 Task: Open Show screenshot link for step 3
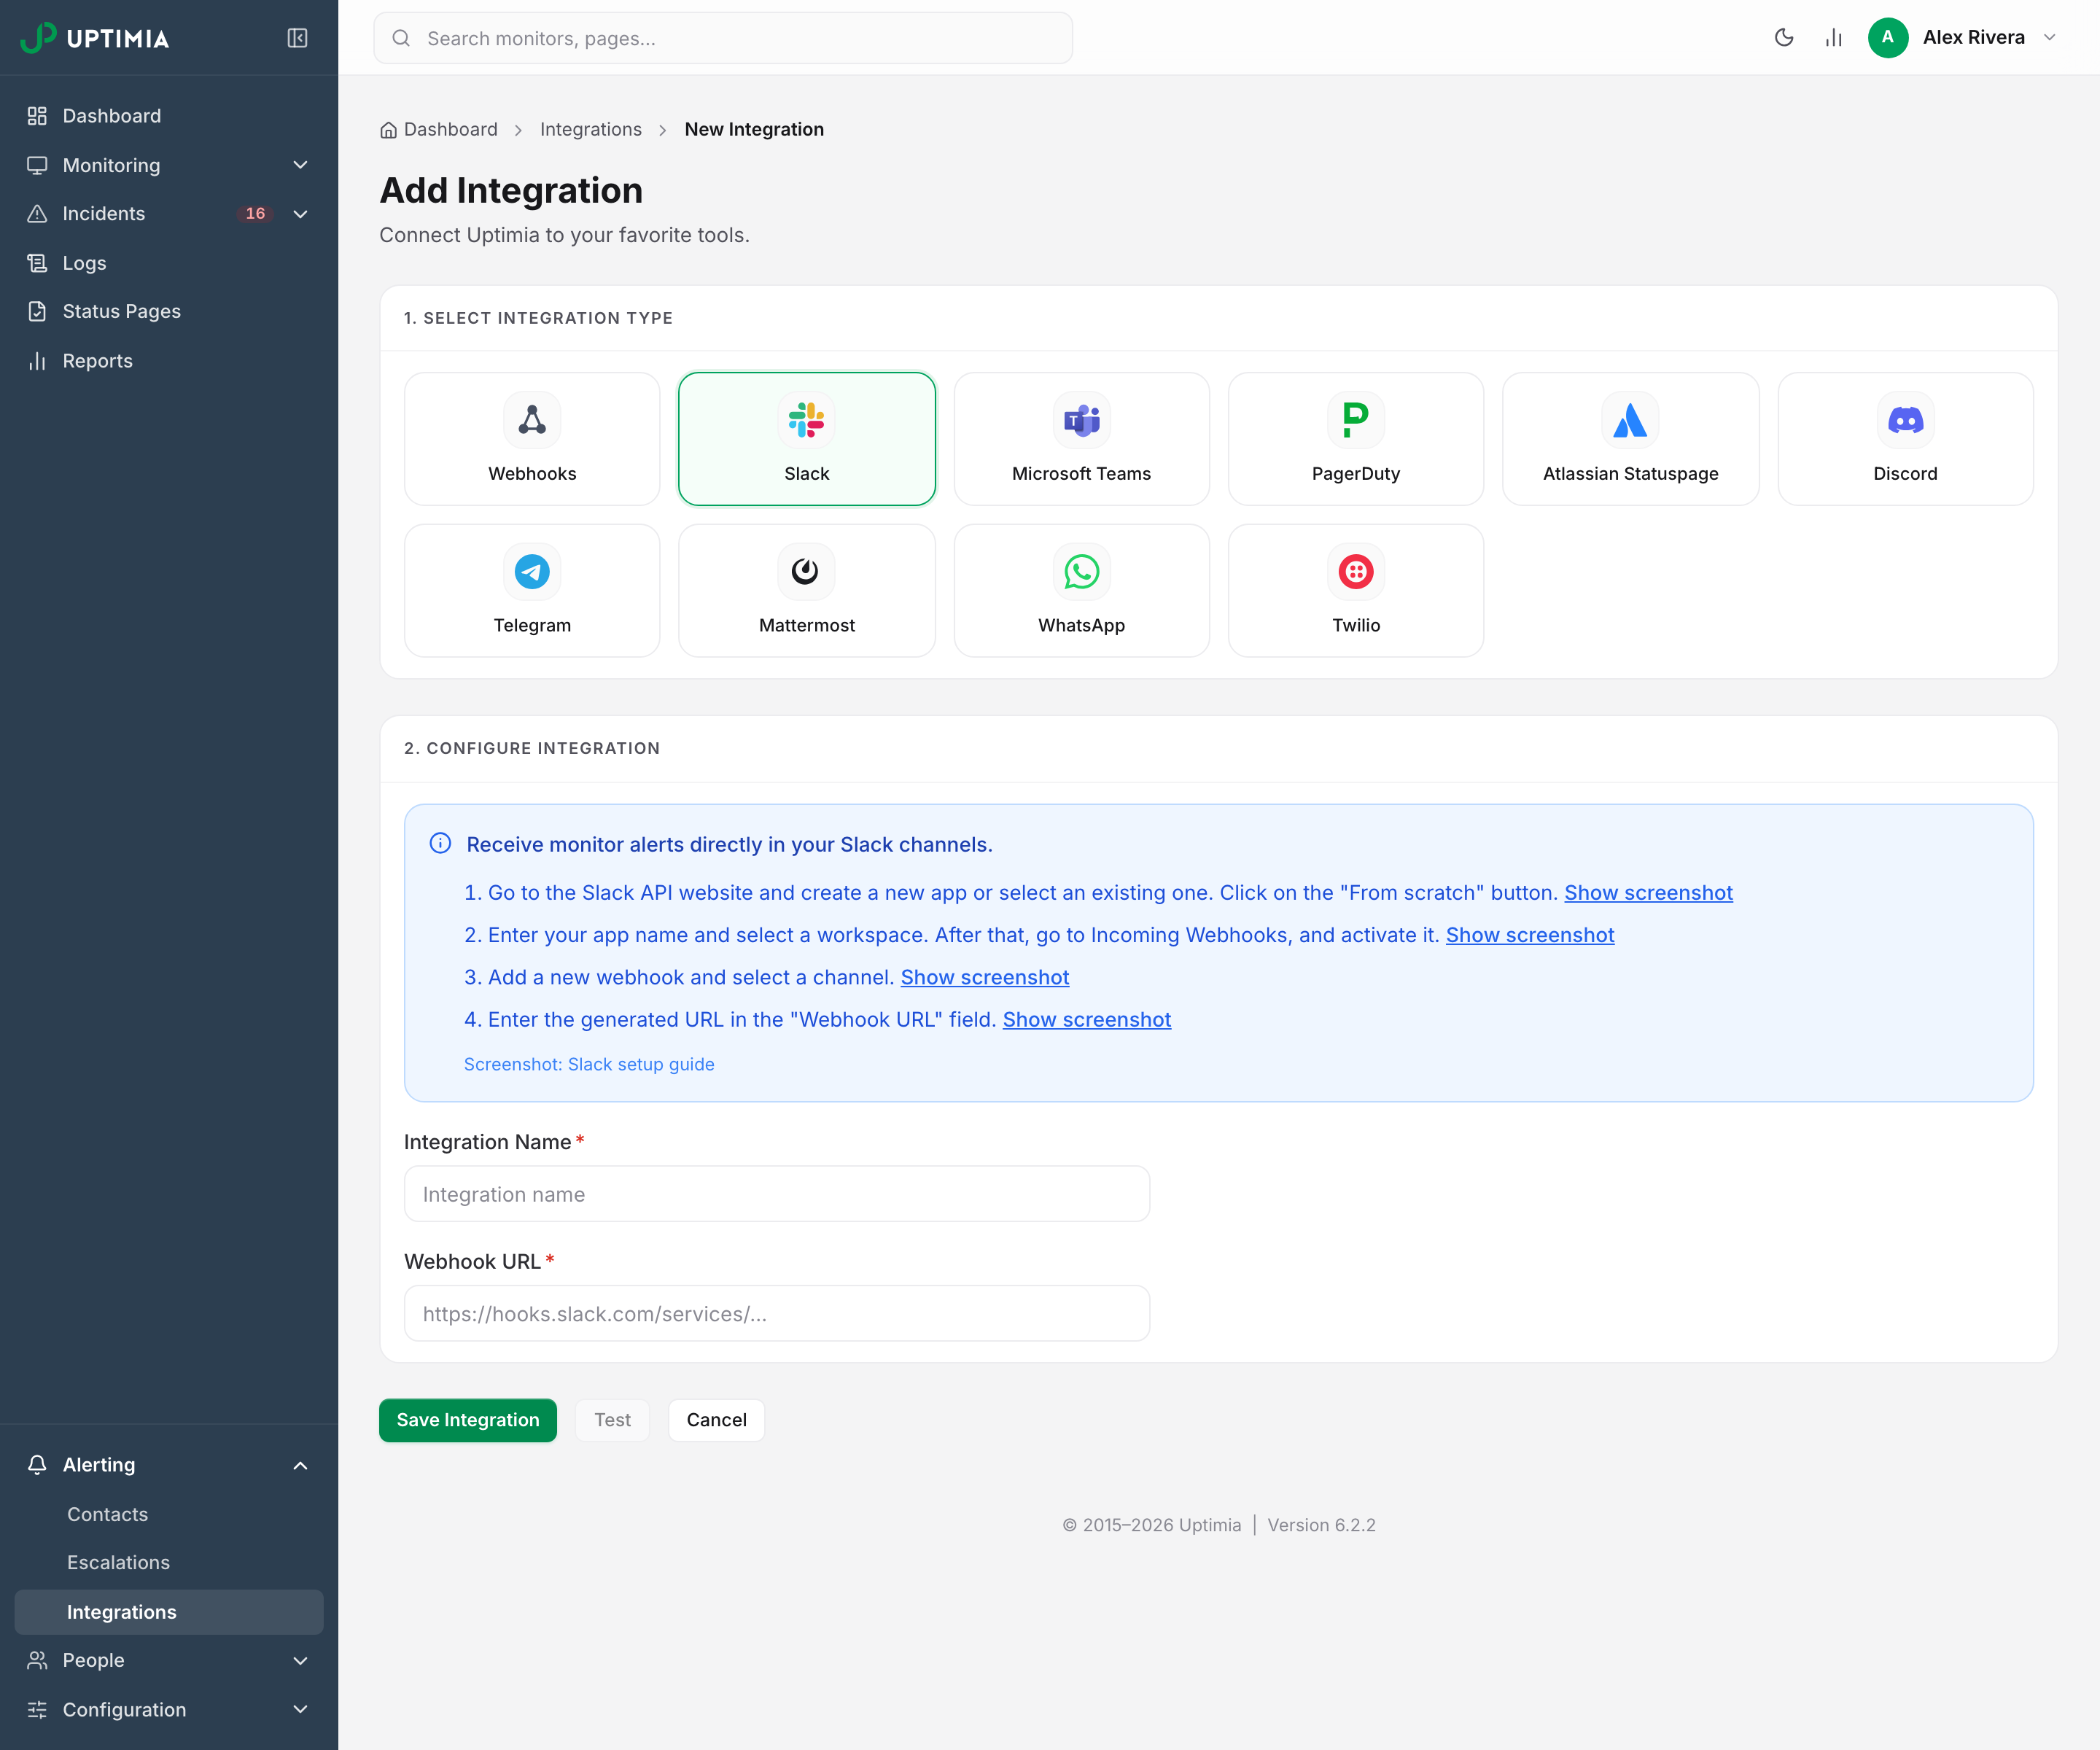985,977
